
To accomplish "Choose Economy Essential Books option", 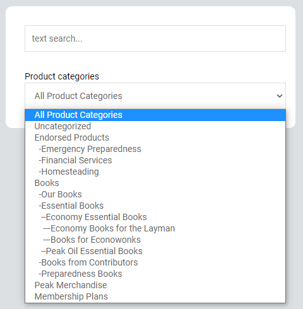I will click(x=155, y=217).
